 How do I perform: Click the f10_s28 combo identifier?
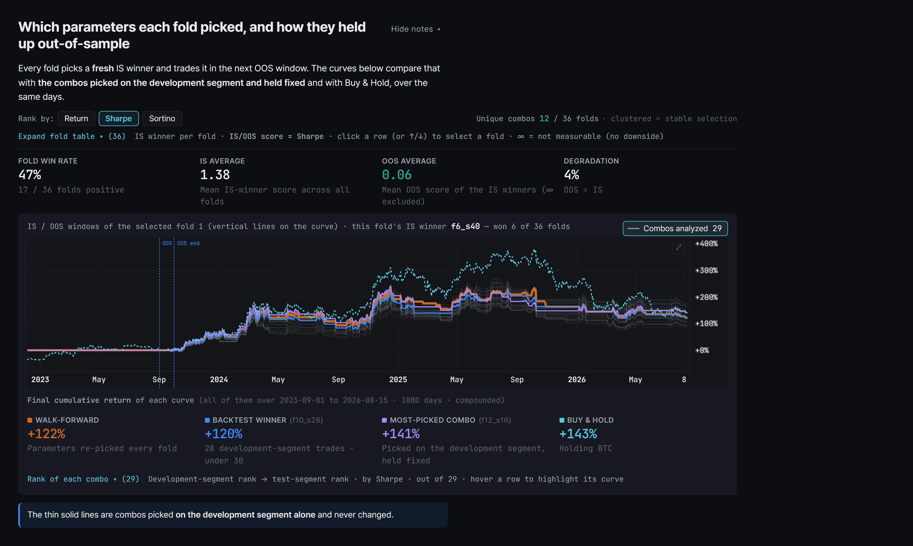coord(306,420)
